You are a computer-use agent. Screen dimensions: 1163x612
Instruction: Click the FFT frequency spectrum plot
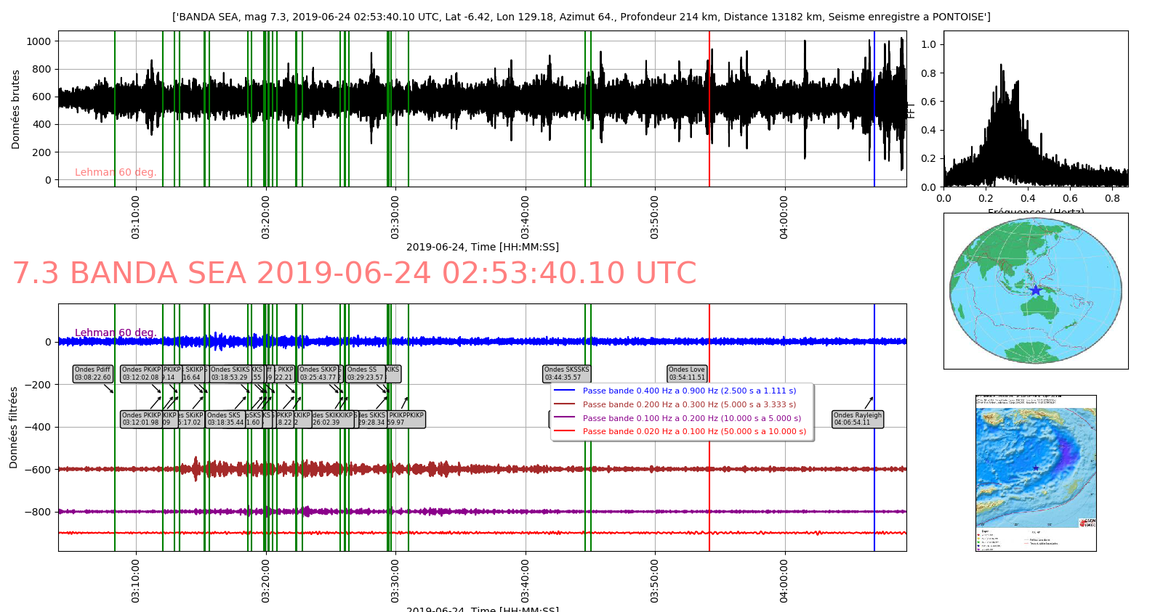[1035, 109]
